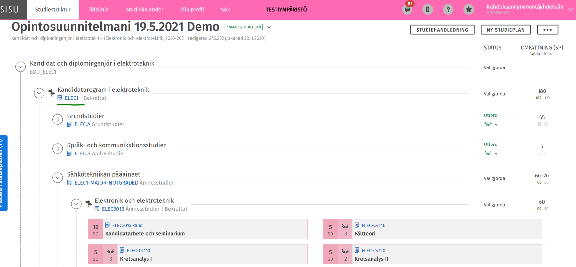The width and height of the screenshot is (576, 267).
Task: Open the blue side panel tab
Action: (3, 173)
